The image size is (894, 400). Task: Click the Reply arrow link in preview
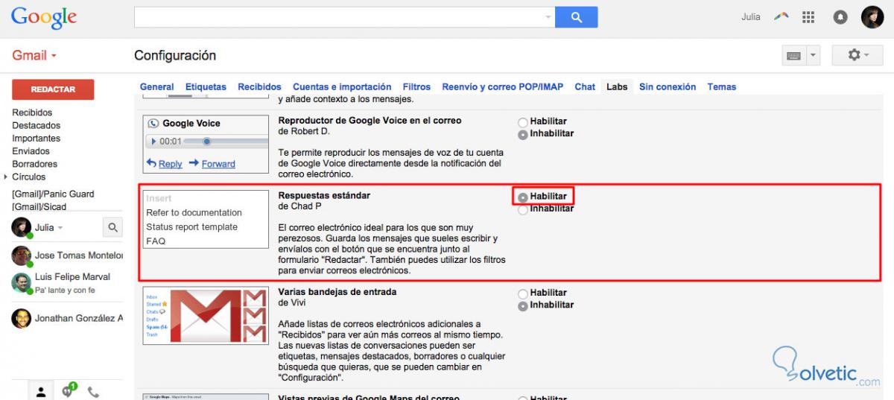[165, 164]
